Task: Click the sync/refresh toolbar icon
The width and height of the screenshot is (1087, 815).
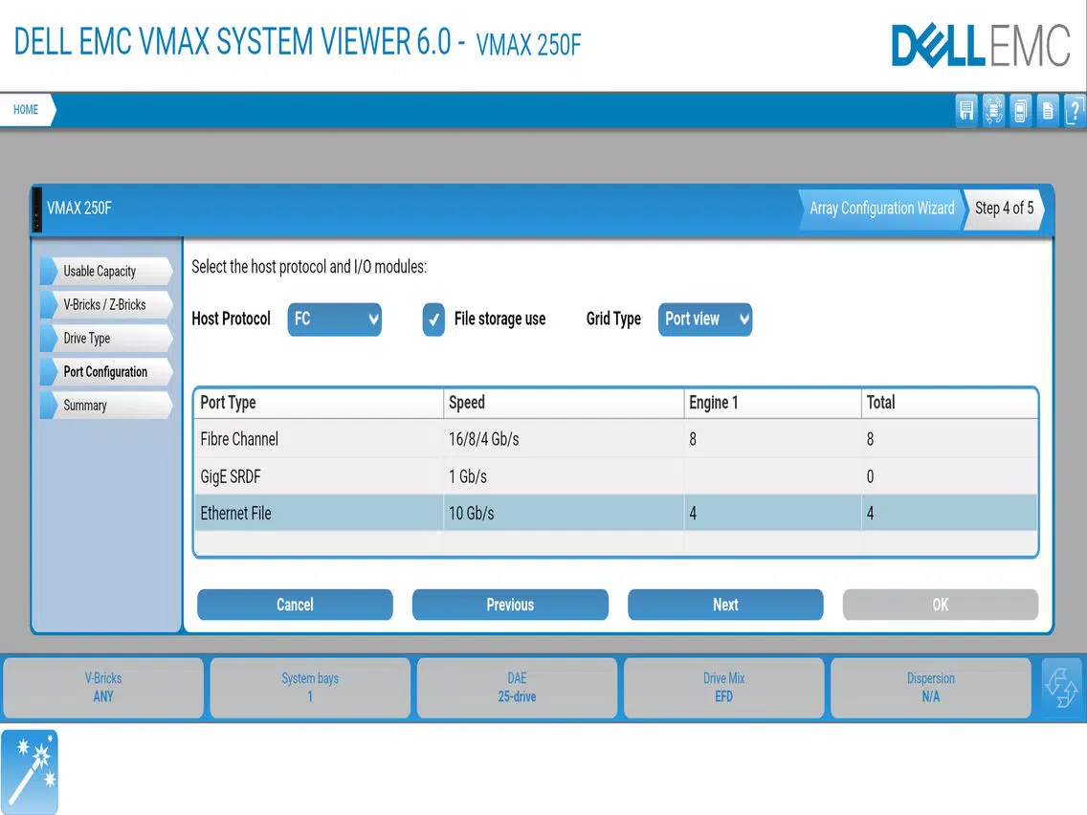Action: [993, 110]
